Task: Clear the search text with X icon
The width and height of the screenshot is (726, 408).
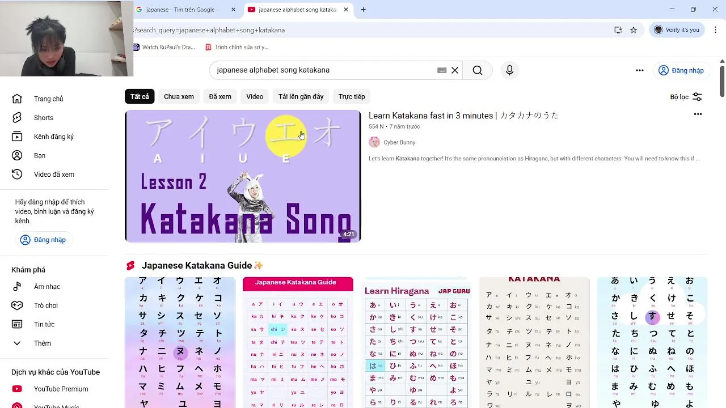Action: pos(455,70)
